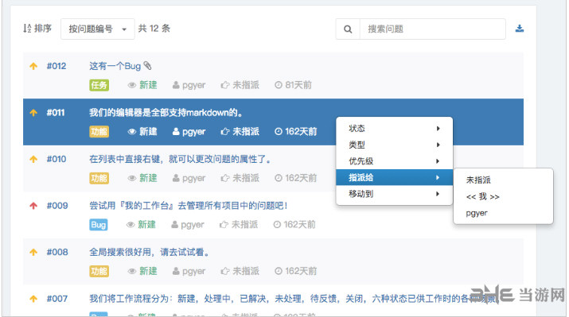Click the magnifier search icon
This screenshot has width=569, height=317.
pos(348,29)
